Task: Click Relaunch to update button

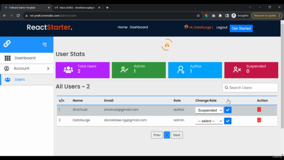Action: 267,16
